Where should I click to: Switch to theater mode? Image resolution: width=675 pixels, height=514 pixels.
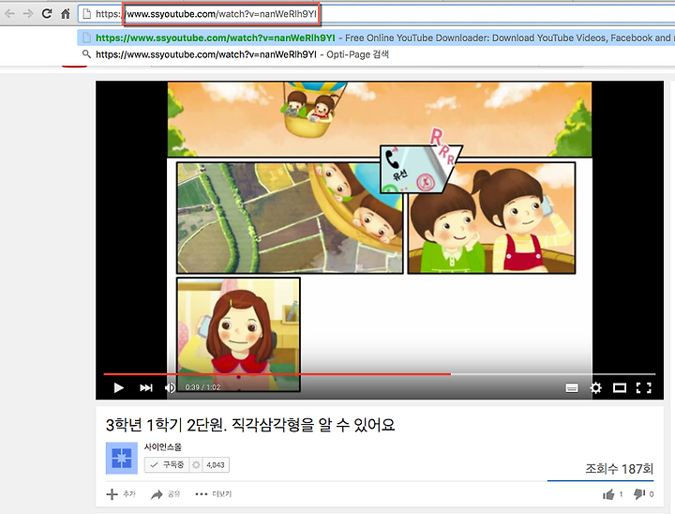pyautogui.click(x=620, y=388)
